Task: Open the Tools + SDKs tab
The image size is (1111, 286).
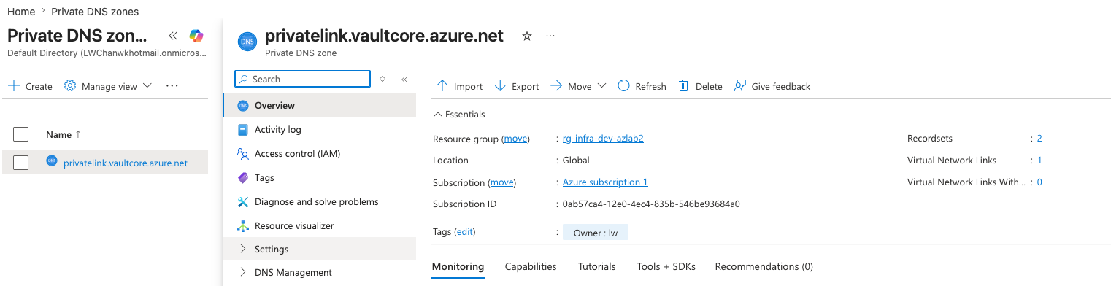Action: click(x=666, y=267)
